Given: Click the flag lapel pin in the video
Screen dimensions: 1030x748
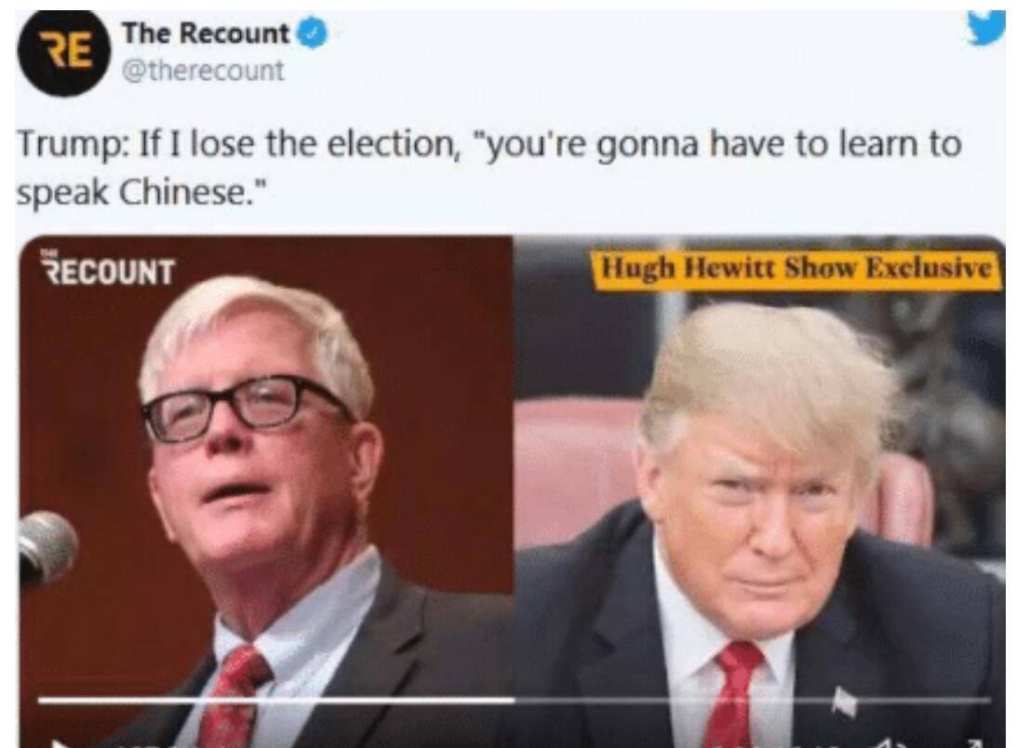Looking at the screenshot, I should (x=844, y=701).
